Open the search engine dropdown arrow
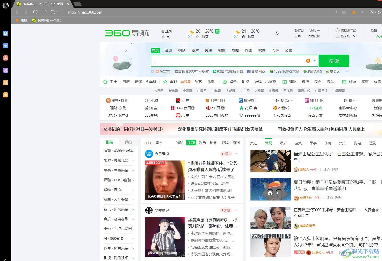Viewport: 382px width, 261px height. 315,61
